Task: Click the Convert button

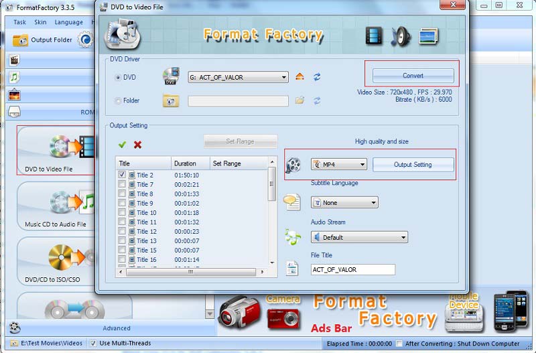Action: [412, 75]
